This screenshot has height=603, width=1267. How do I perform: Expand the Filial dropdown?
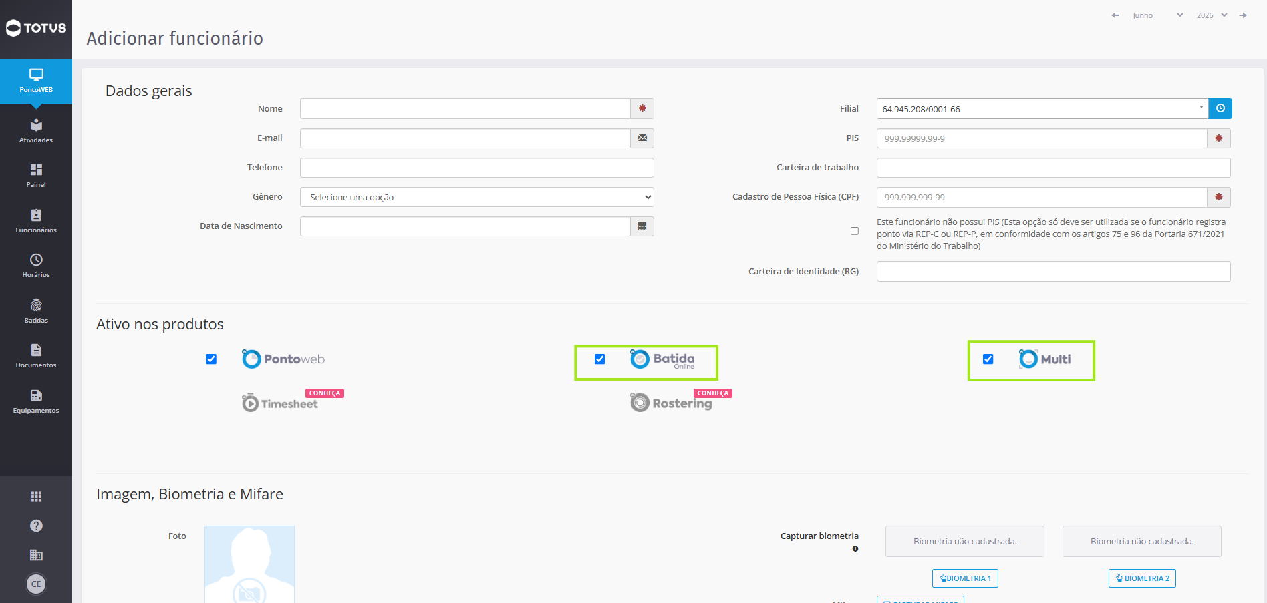click(1042, 108)
